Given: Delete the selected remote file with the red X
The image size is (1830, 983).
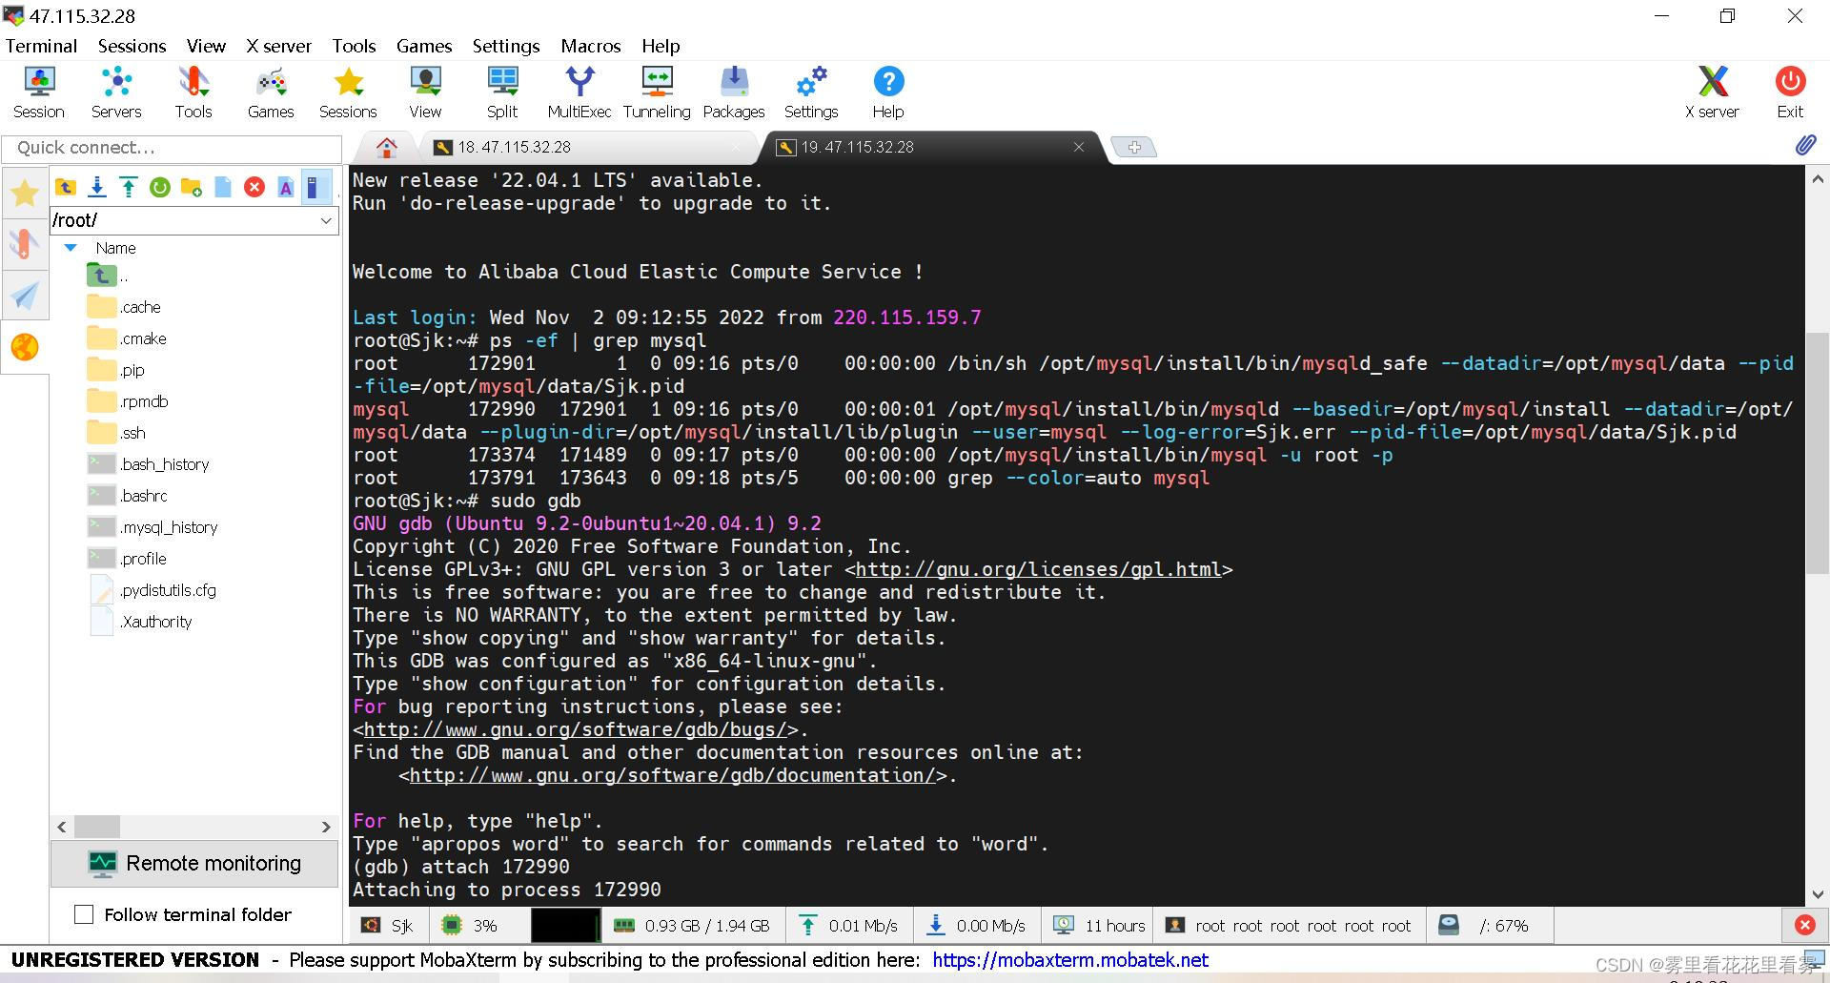Looking at the screenshot, I should tap(254, 187).
